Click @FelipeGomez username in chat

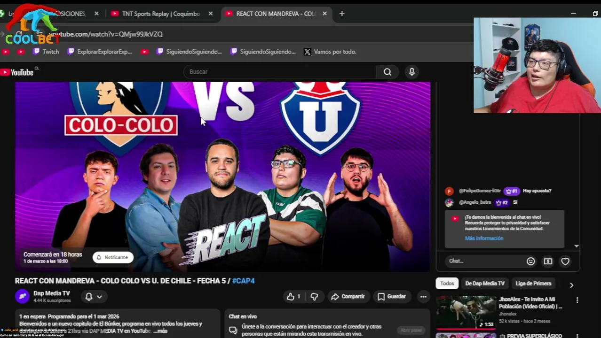(x=480, y=191)
